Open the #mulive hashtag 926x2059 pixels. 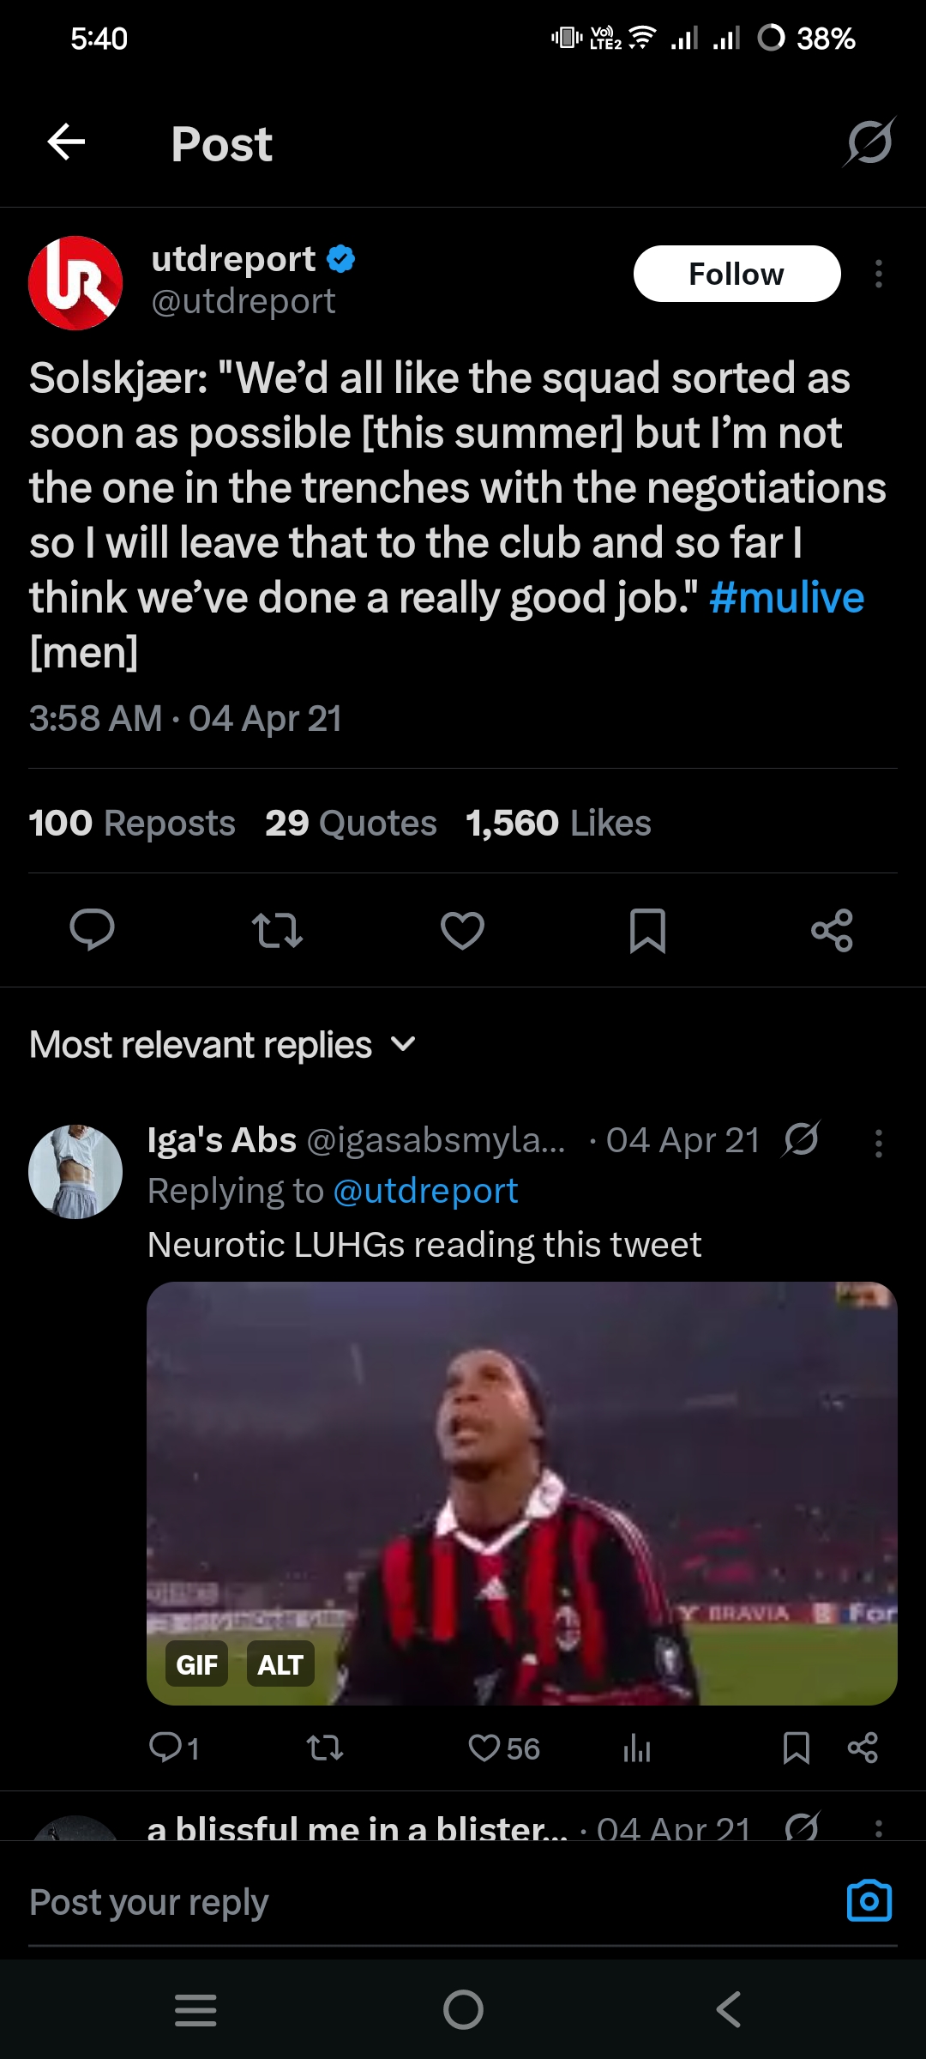786,598
